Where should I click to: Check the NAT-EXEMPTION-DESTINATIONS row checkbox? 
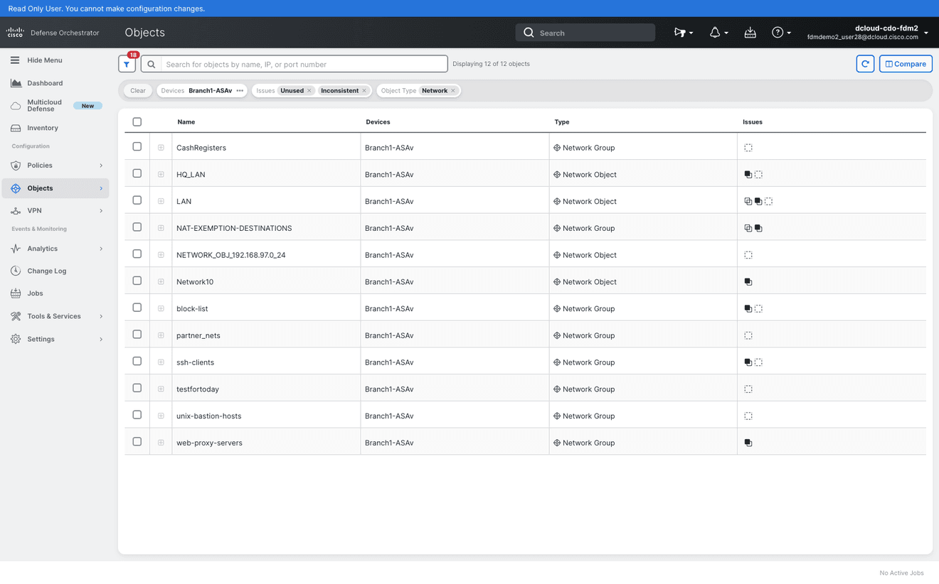click(137, 227)
